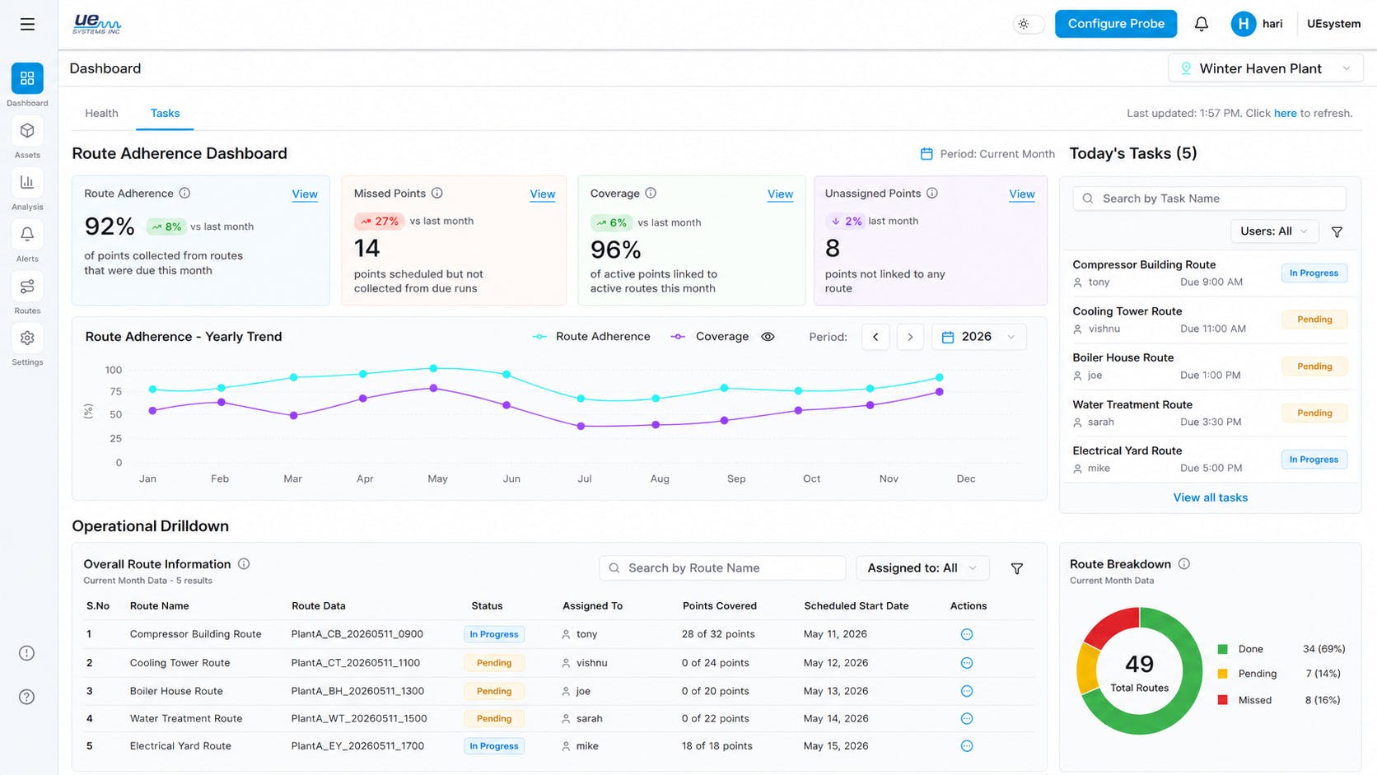The width and height of the screenshot is (1377, 775).
Task: Open actions for Electrical Yard Route row
Action: point(967,746)
